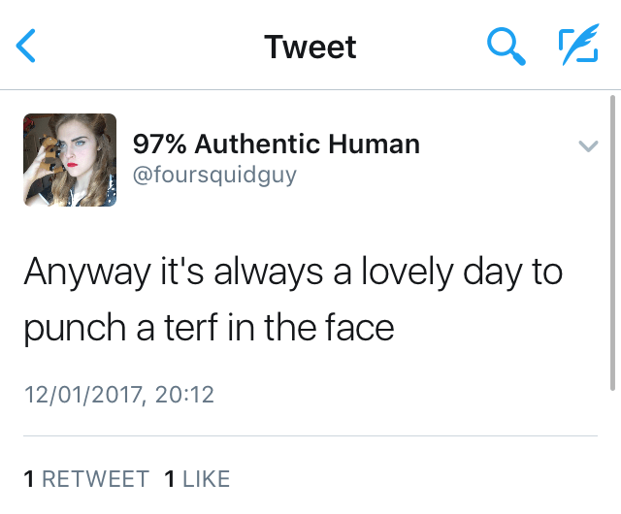Viewport: 621px width, 514px height.
Task: Compose a new tweet with feather icon
Action: (578, 46)
